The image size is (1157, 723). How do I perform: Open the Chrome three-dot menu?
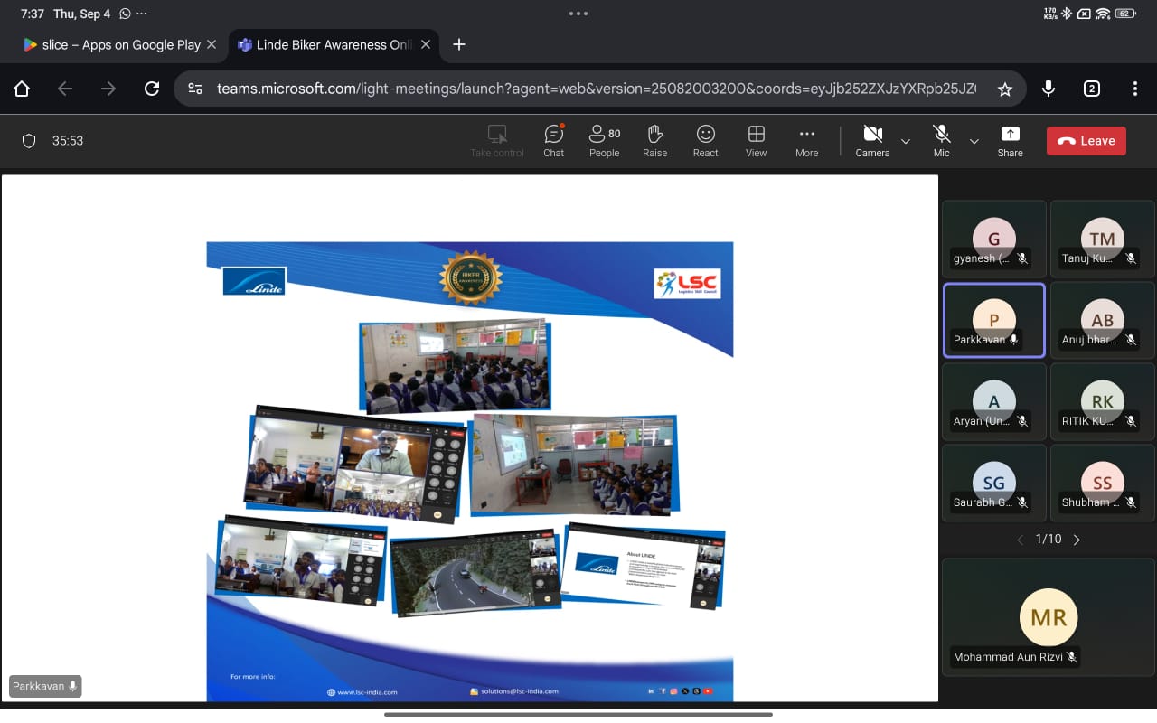click(1134, 89)
